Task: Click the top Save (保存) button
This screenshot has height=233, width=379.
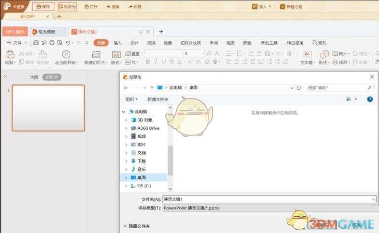Action: point(43,7)
